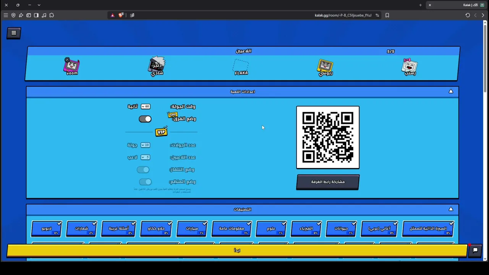Image resolution: width=489 pixels, height=275 pixels.
Task: Collapse the التصنيفات categories section
Action: 451,209
